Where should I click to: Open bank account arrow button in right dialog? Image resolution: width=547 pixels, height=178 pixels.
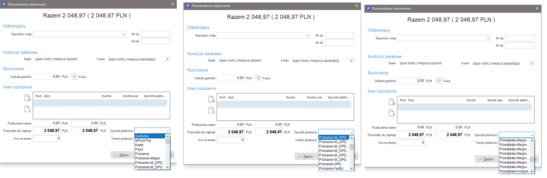coord(532,63)
